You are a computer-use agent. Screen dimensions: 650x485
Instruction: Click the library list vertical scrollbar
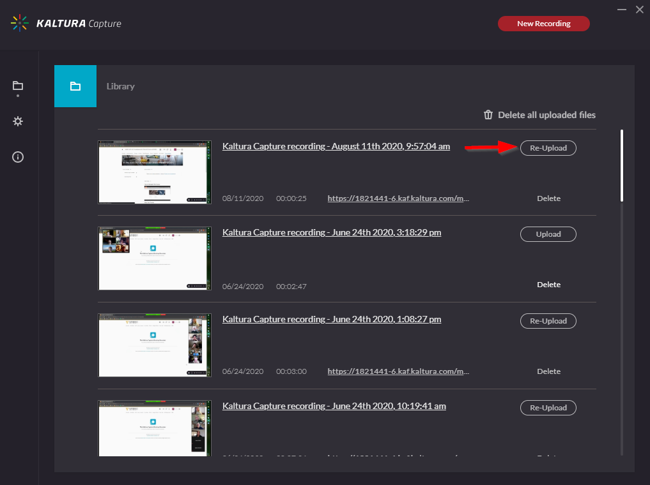click(x=622, y=166)
